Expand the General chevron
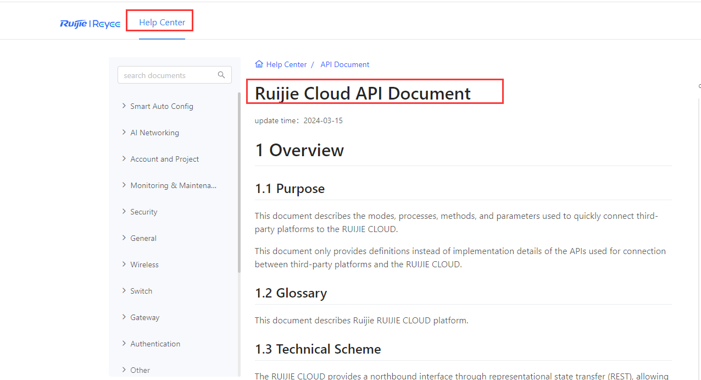Viewport: 701px width, 380px height. [124, 238]
